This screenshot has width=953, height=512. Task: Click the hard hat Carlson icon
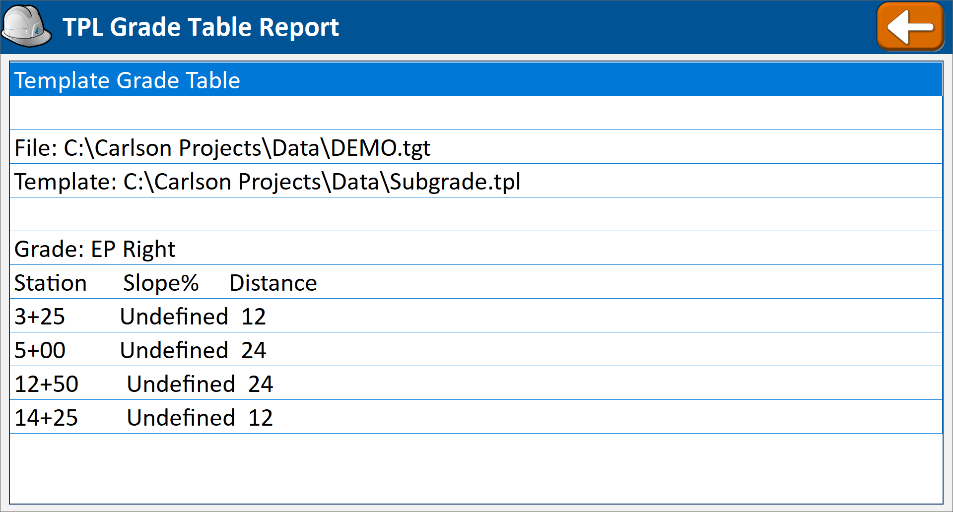(27, 27)
